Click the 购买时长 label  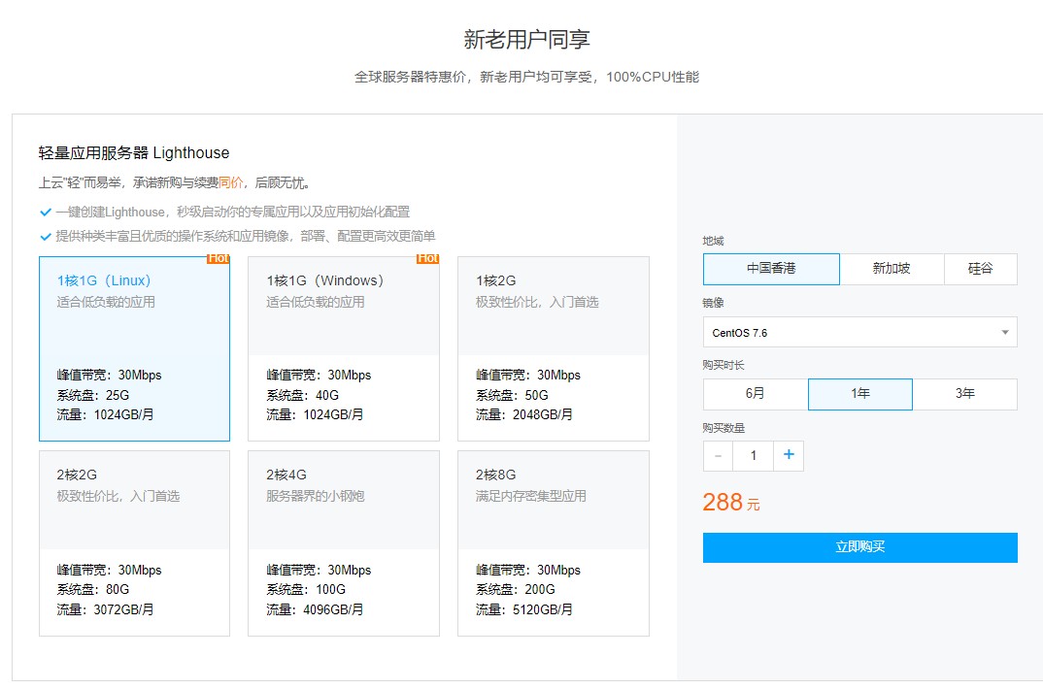pyautogui.click(x=723, y=366)
